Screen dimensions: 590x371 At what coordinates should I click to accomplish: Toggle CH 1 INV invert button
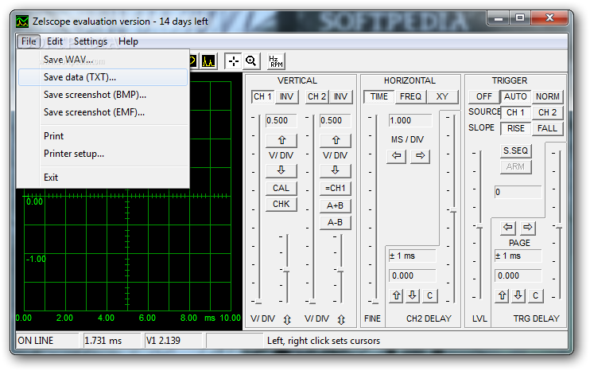pyautogui.click(x=286, y=97)
